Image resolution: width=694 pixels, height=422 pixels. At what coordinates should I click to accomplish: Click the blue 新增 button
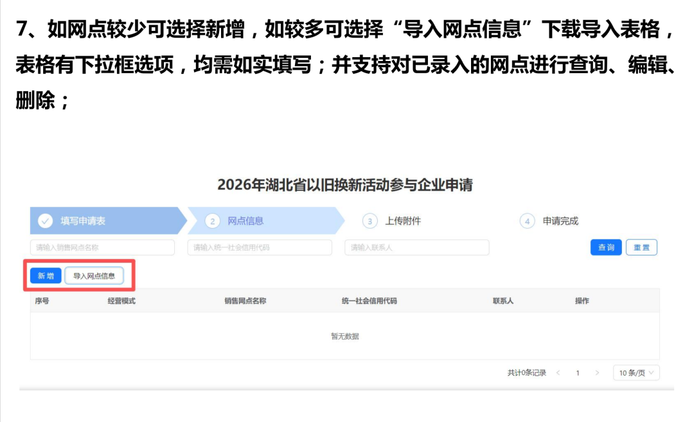coord(46,276)
